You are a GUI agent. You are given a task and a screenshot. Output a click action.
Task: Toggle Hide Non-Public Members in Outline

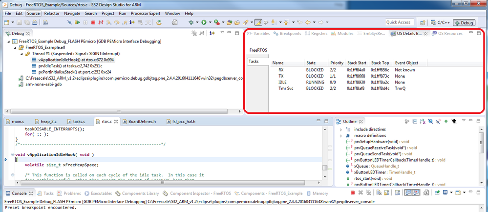pos(446,122)
